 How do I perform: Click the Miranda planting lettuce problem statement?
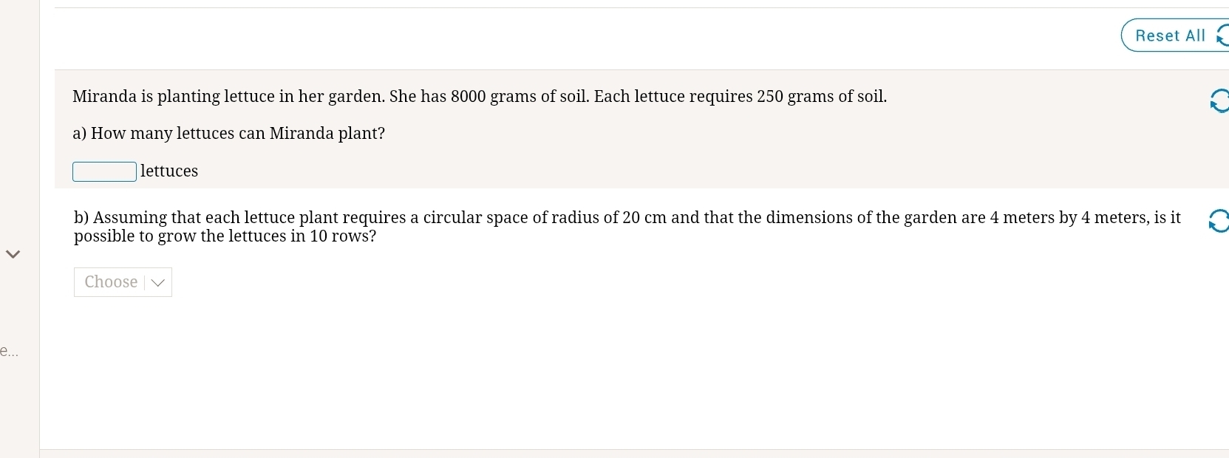(x=480, y=97)
